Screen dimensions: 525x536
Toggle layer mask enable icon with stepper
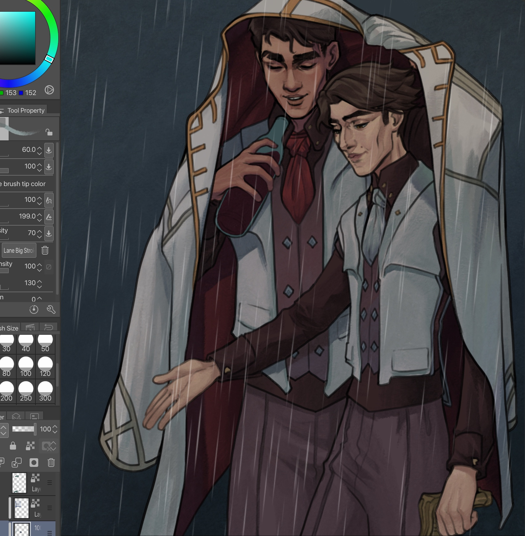point(49,446)
